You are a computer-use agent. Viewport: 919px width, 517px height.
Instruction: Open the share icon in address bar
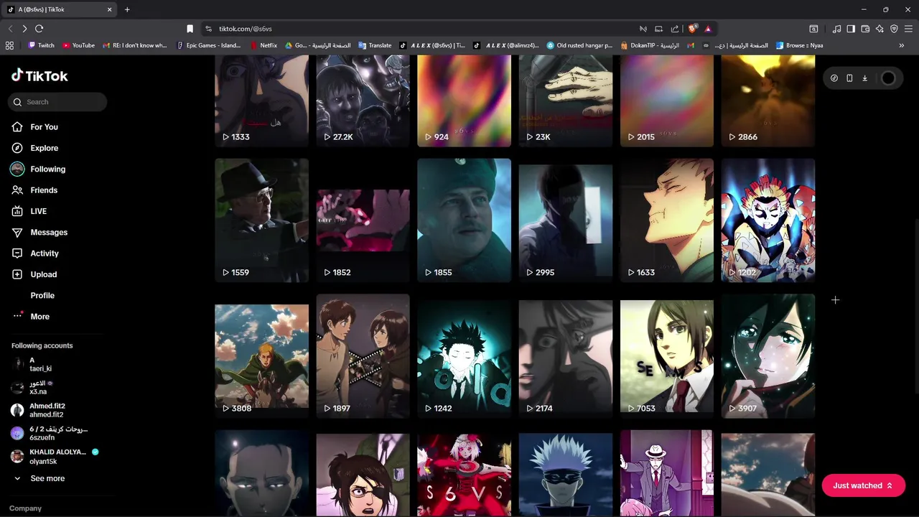(x=675, y=29)
